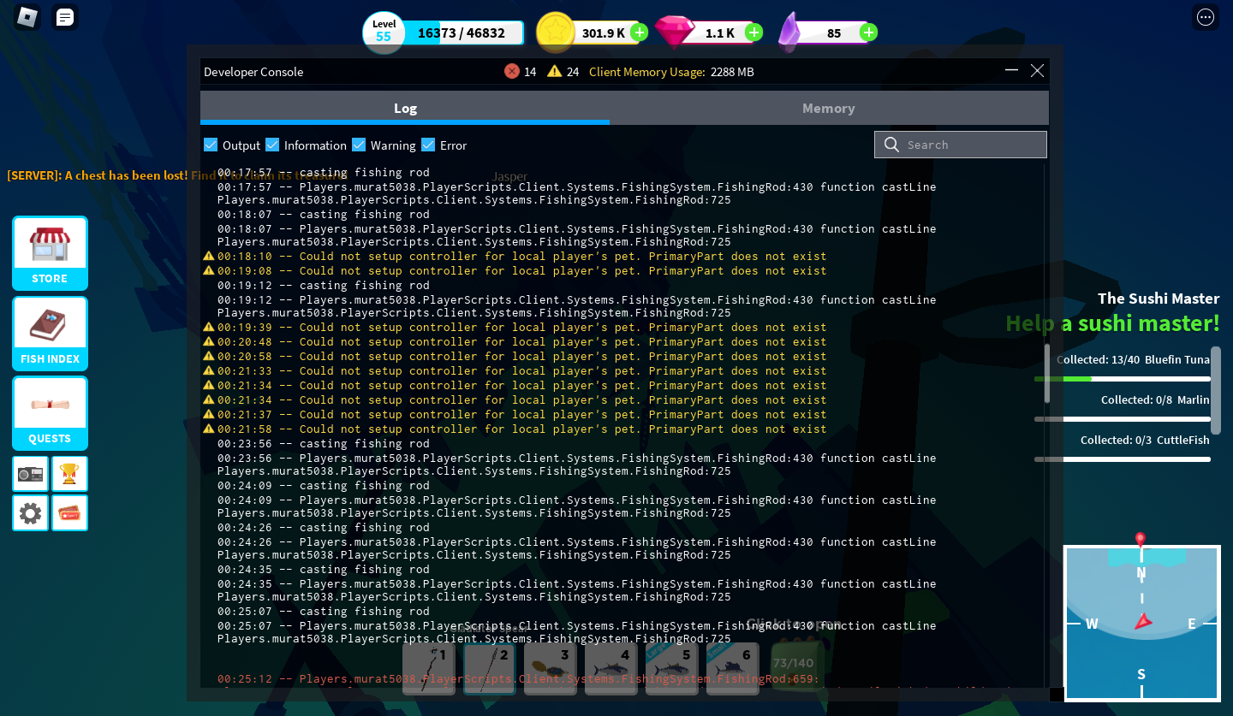Click 'Client Memory Usage: 2288 MB' text
1233x716 pixels.
pyautogui.click(x=671, y=72)
